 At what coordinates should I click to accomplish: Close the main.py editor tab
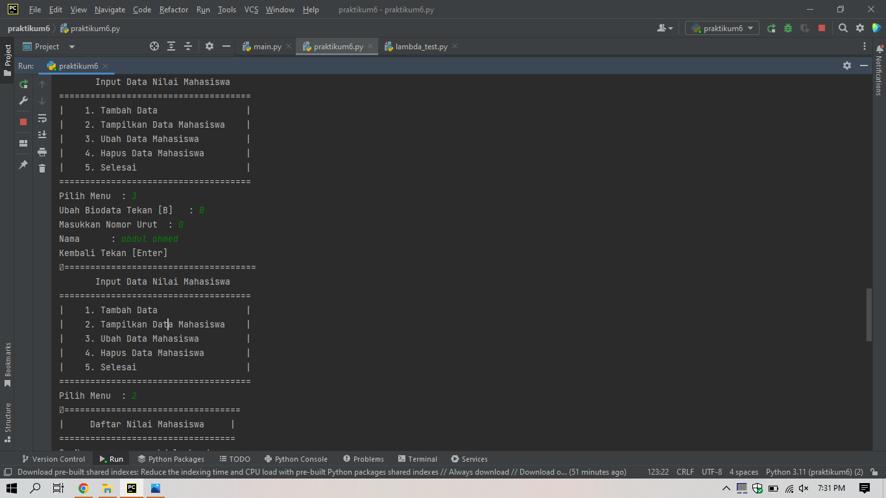click(287, 46)
